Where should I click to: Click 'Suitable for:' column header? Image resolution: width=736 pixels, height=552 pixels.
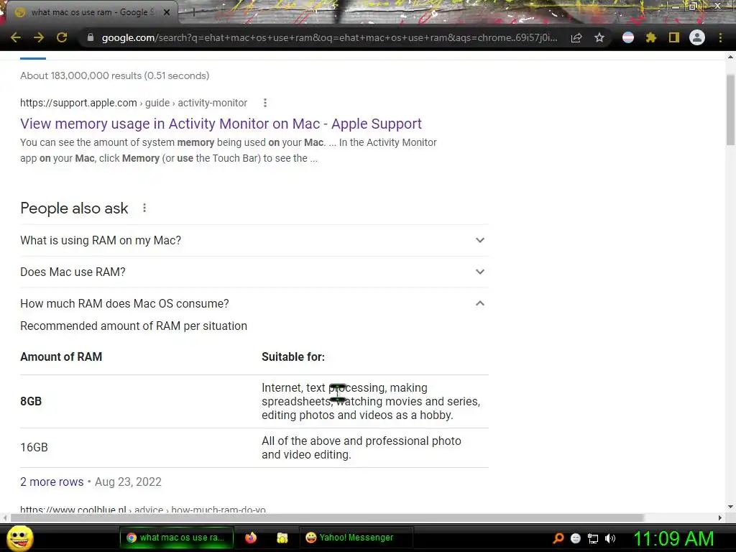293,356
